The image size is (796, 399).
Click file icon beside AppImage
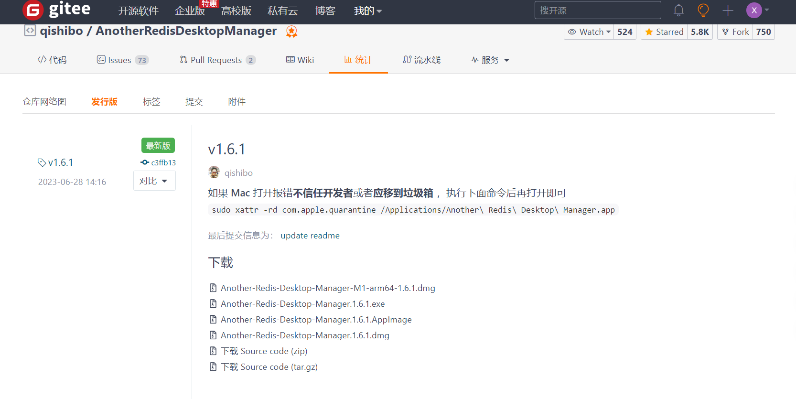[x=213, y=319]
